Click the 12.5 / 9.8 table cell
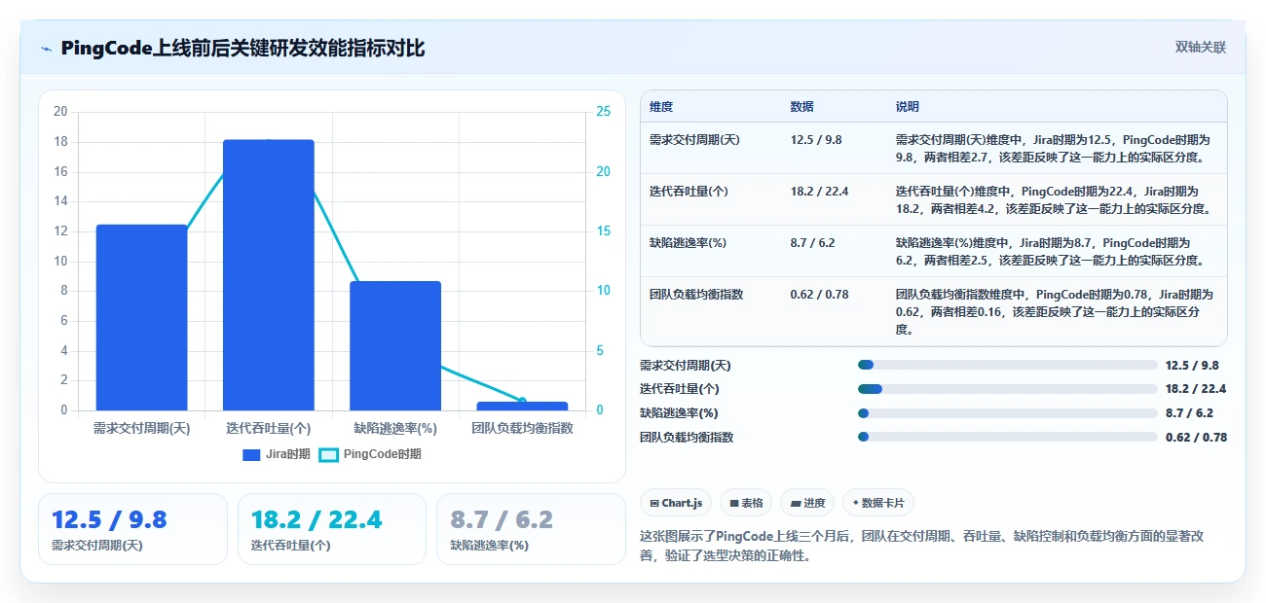 (816, 140)
